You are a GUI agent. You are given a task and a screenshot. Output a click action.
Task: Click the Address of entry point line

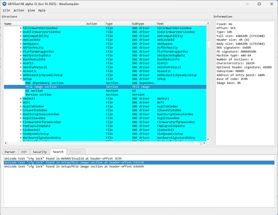click(x=241, y=75)
